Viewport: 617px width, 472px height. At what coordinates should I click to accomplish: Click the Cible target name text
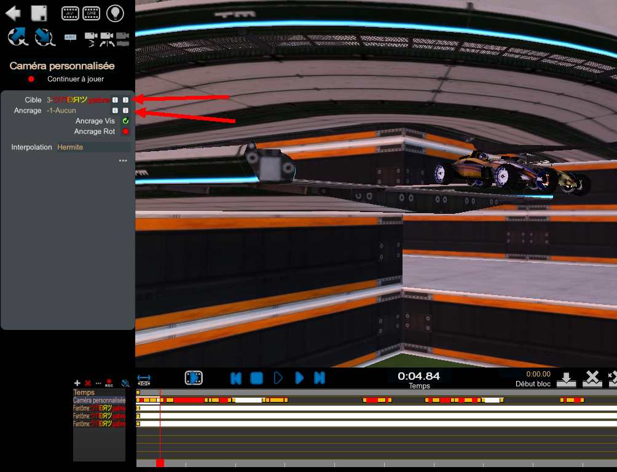[78, 100]
